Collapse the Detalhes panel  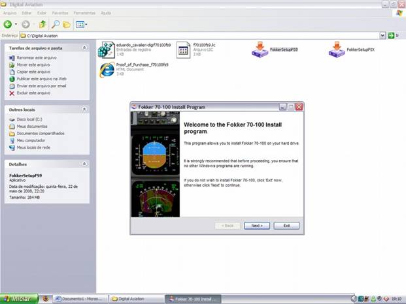(84, 164)
